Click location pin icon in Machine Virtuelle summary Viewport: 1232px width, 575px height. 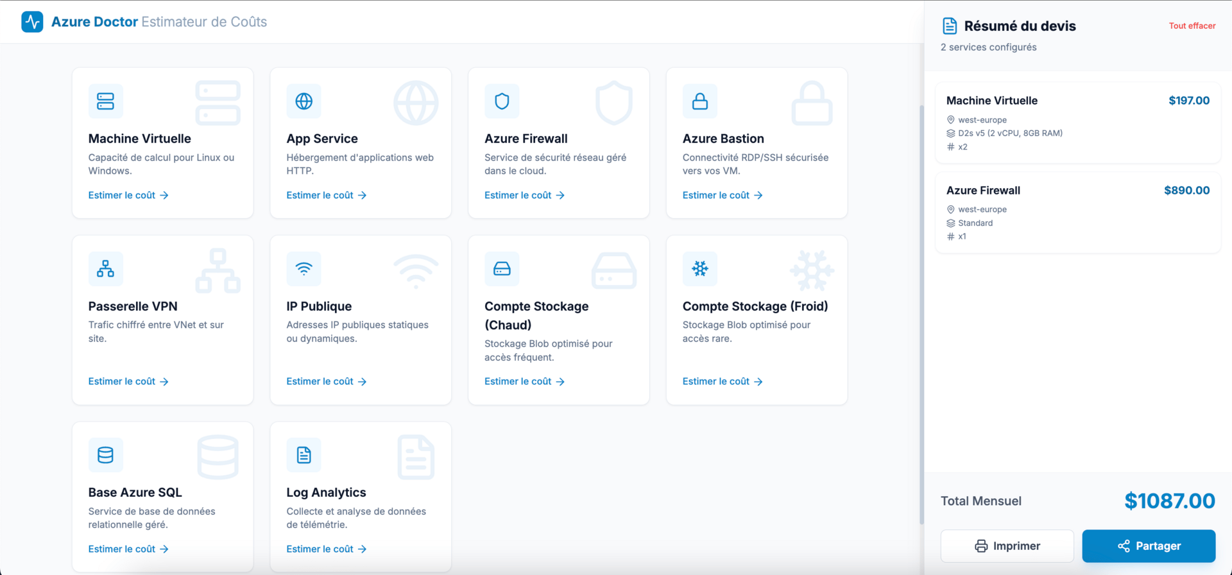coord(951,120)
